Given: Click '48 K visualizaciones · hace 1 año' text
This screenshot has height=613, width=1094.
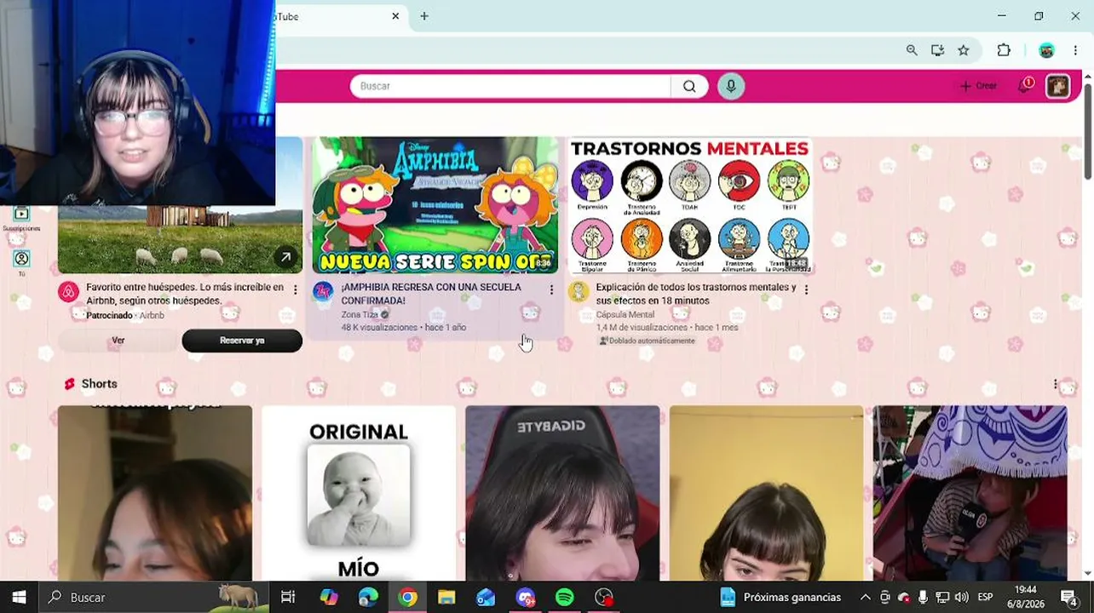Looking at the screenshot, I should click(x=404, y=328).
